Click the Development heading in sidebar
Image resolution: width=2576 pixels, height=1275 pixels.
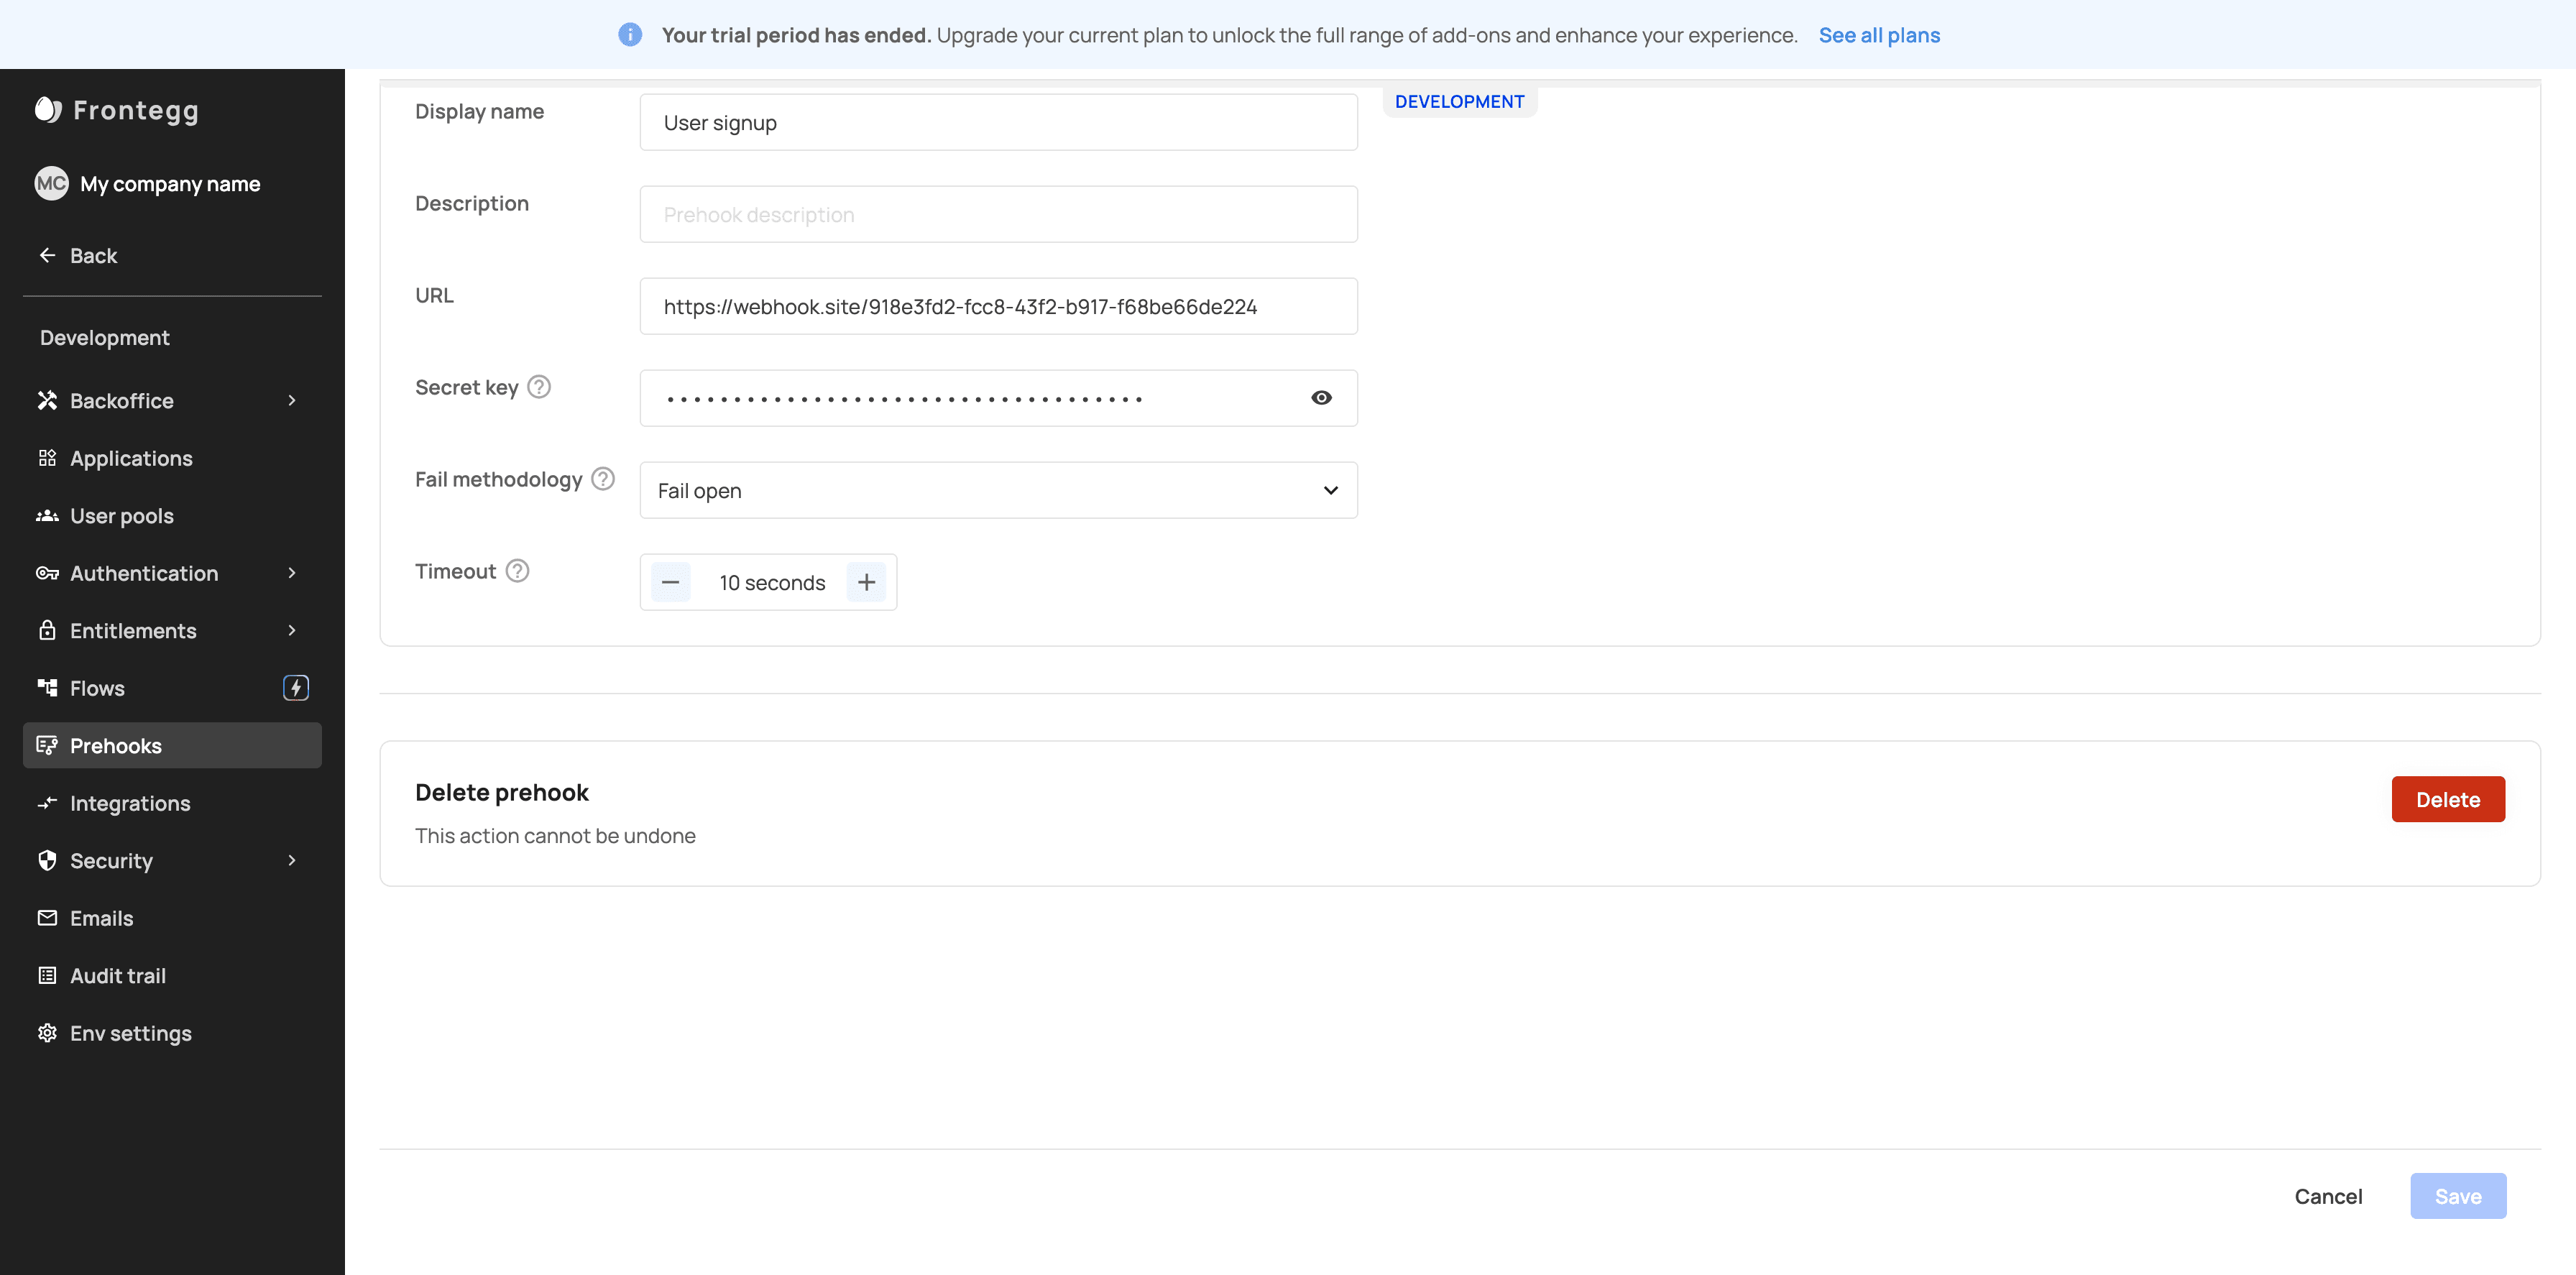(x=105, y=338)
